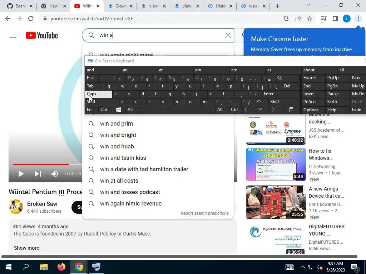Toggle the left Shift key on On-Screen Keyboard

(102, 102)
